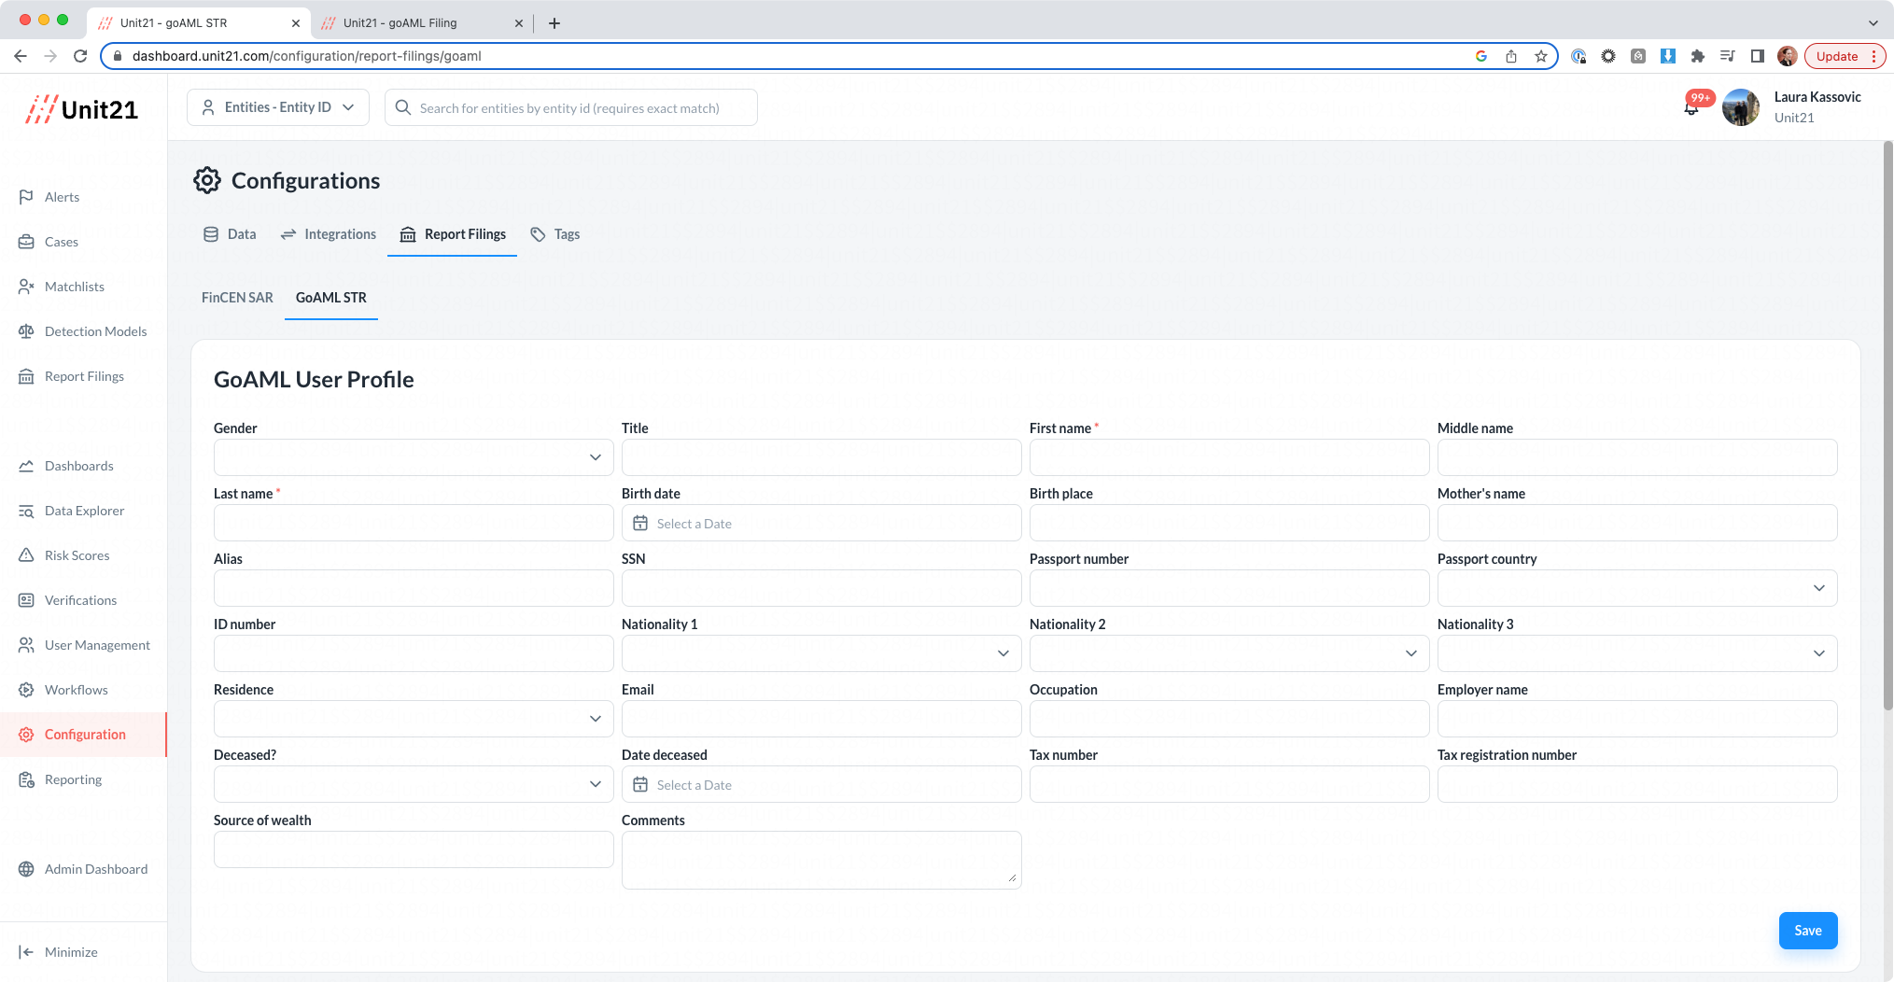Bookmark this page with the star icon

(x=1541, y=56)
